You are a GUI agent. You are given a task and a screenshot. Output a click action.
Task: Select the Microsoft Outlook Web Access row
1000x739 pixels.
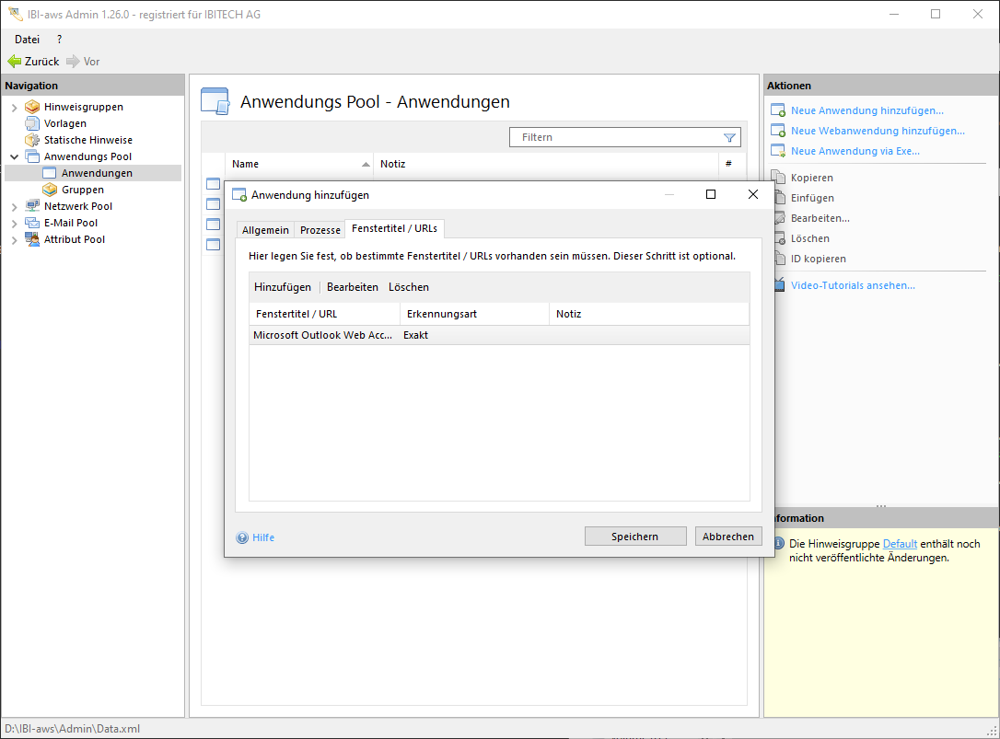322,336
